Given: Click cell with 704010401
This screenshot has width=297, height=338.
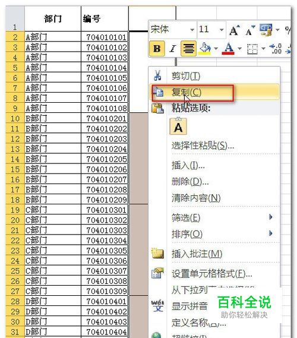Looking at the screenshot, I should (x=105, y=301).
